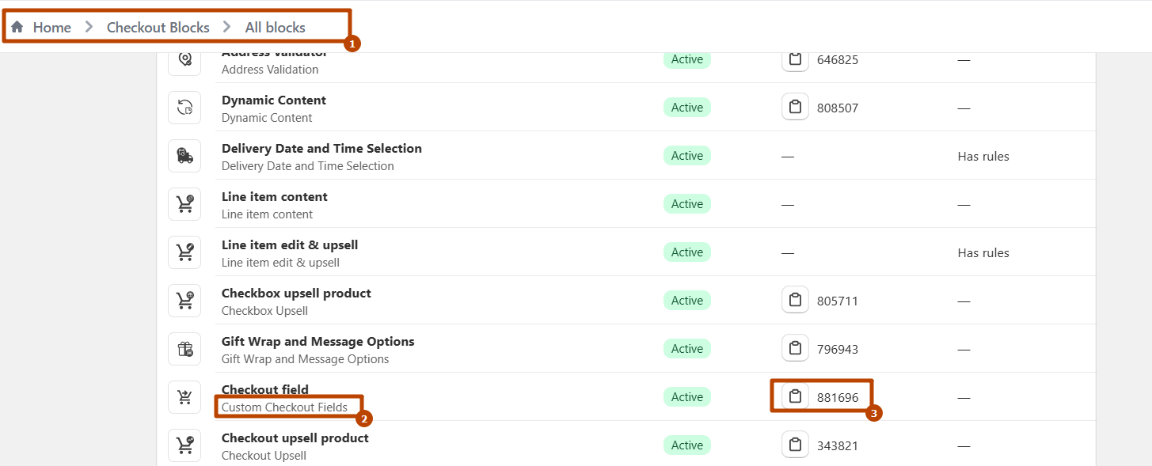Copy Checkbox upsell product ID 805711
1152x466 pixels.
795,301
